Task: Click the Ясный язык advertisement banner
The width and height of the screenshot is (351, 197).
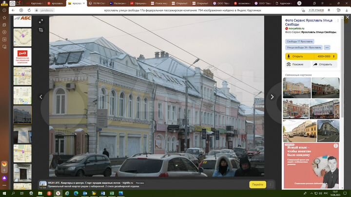Action: tap(311, 166)
